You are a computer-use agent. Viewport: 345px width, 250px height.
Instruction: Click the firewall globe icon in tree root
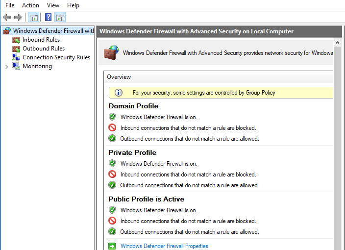click(7, 31)
